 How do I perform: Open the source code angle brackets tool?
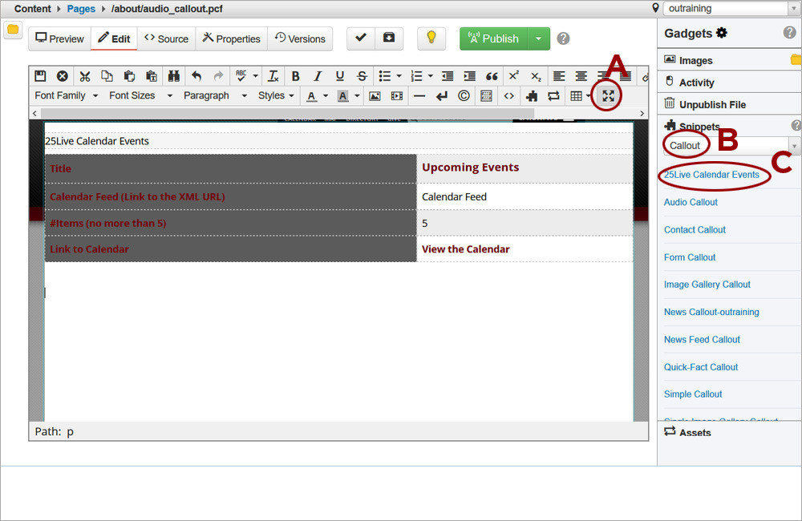(509, 96)
